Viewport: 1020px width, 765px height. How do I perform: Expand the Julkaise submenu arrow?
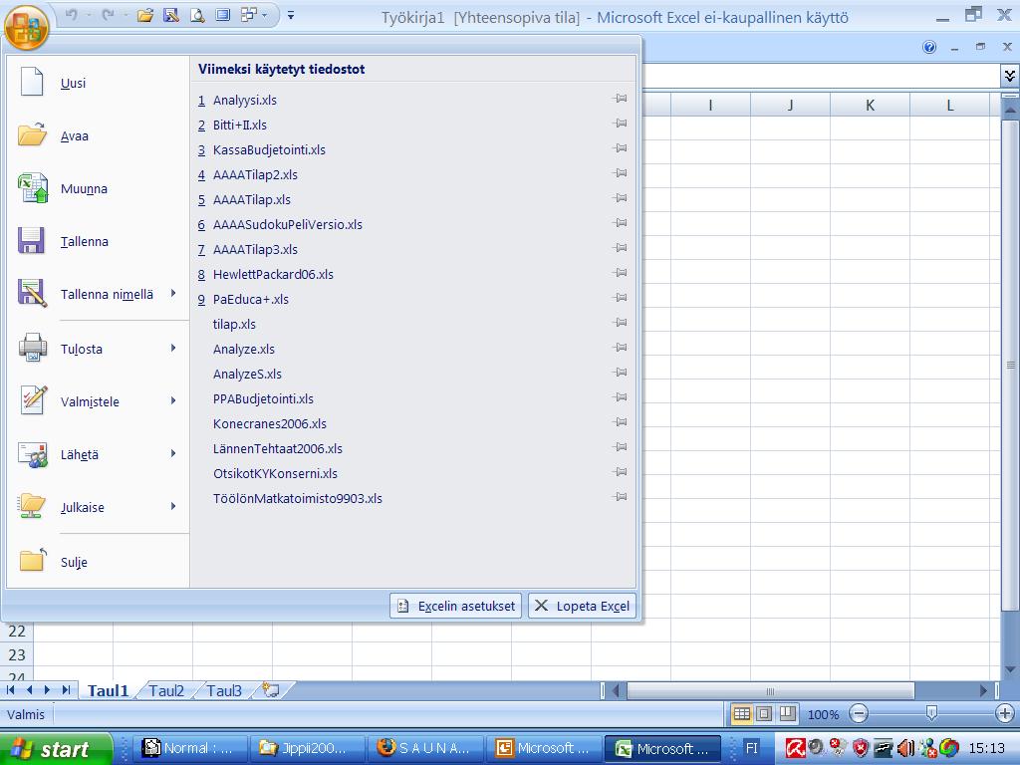(173, 506)
